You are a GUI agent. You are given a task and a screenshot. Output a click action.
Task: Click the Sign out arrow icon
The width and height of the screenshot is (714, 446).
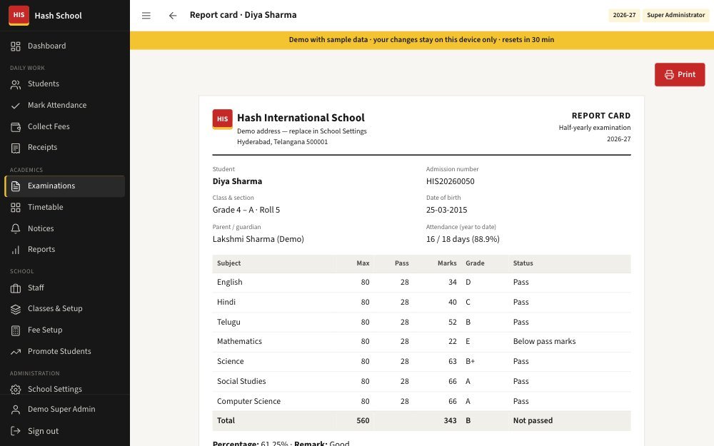16,431
